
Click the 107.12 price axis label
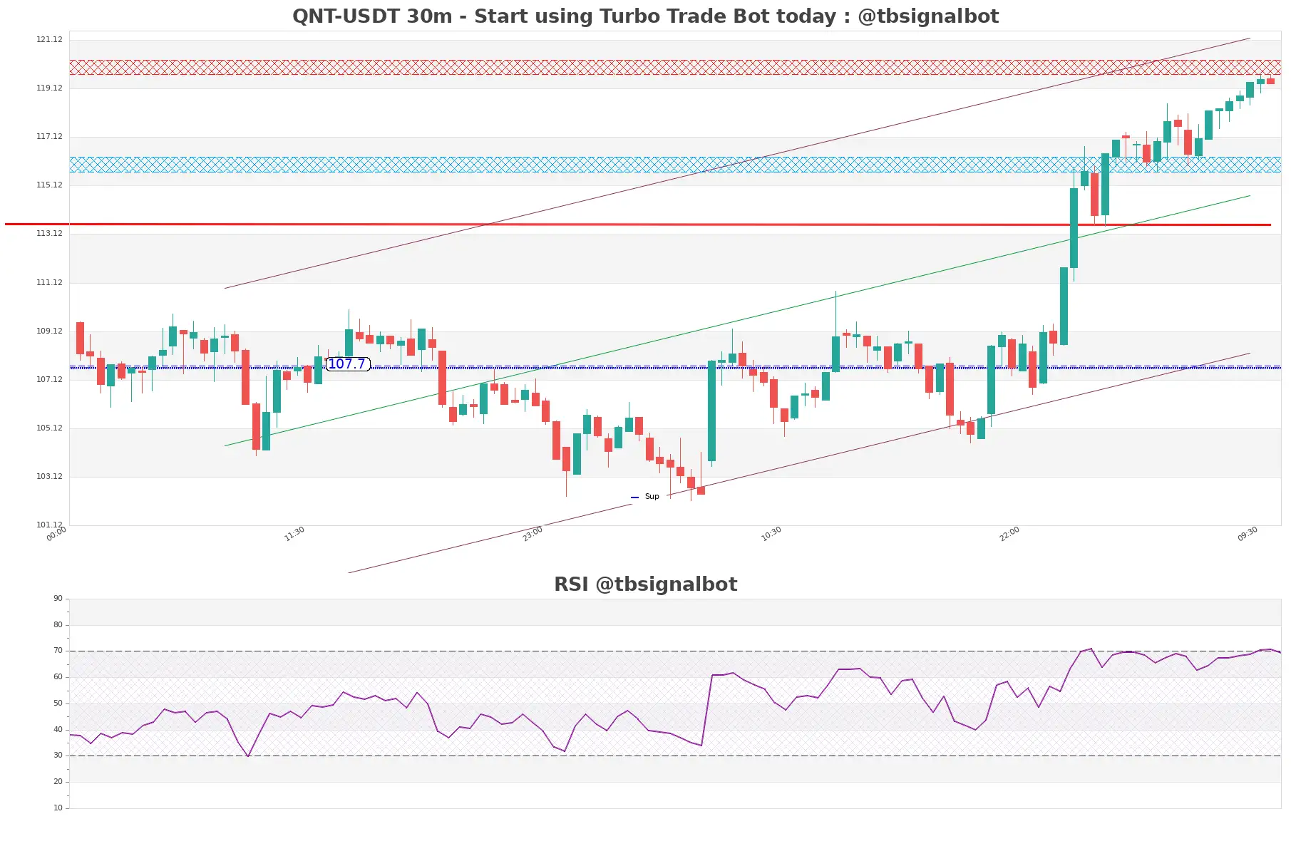[49, 380]
